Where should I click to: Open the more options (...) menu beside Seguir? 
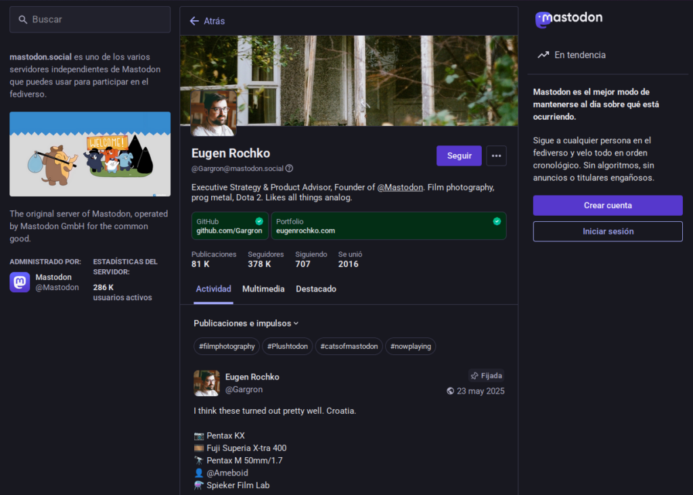click(x=496, y=156)
